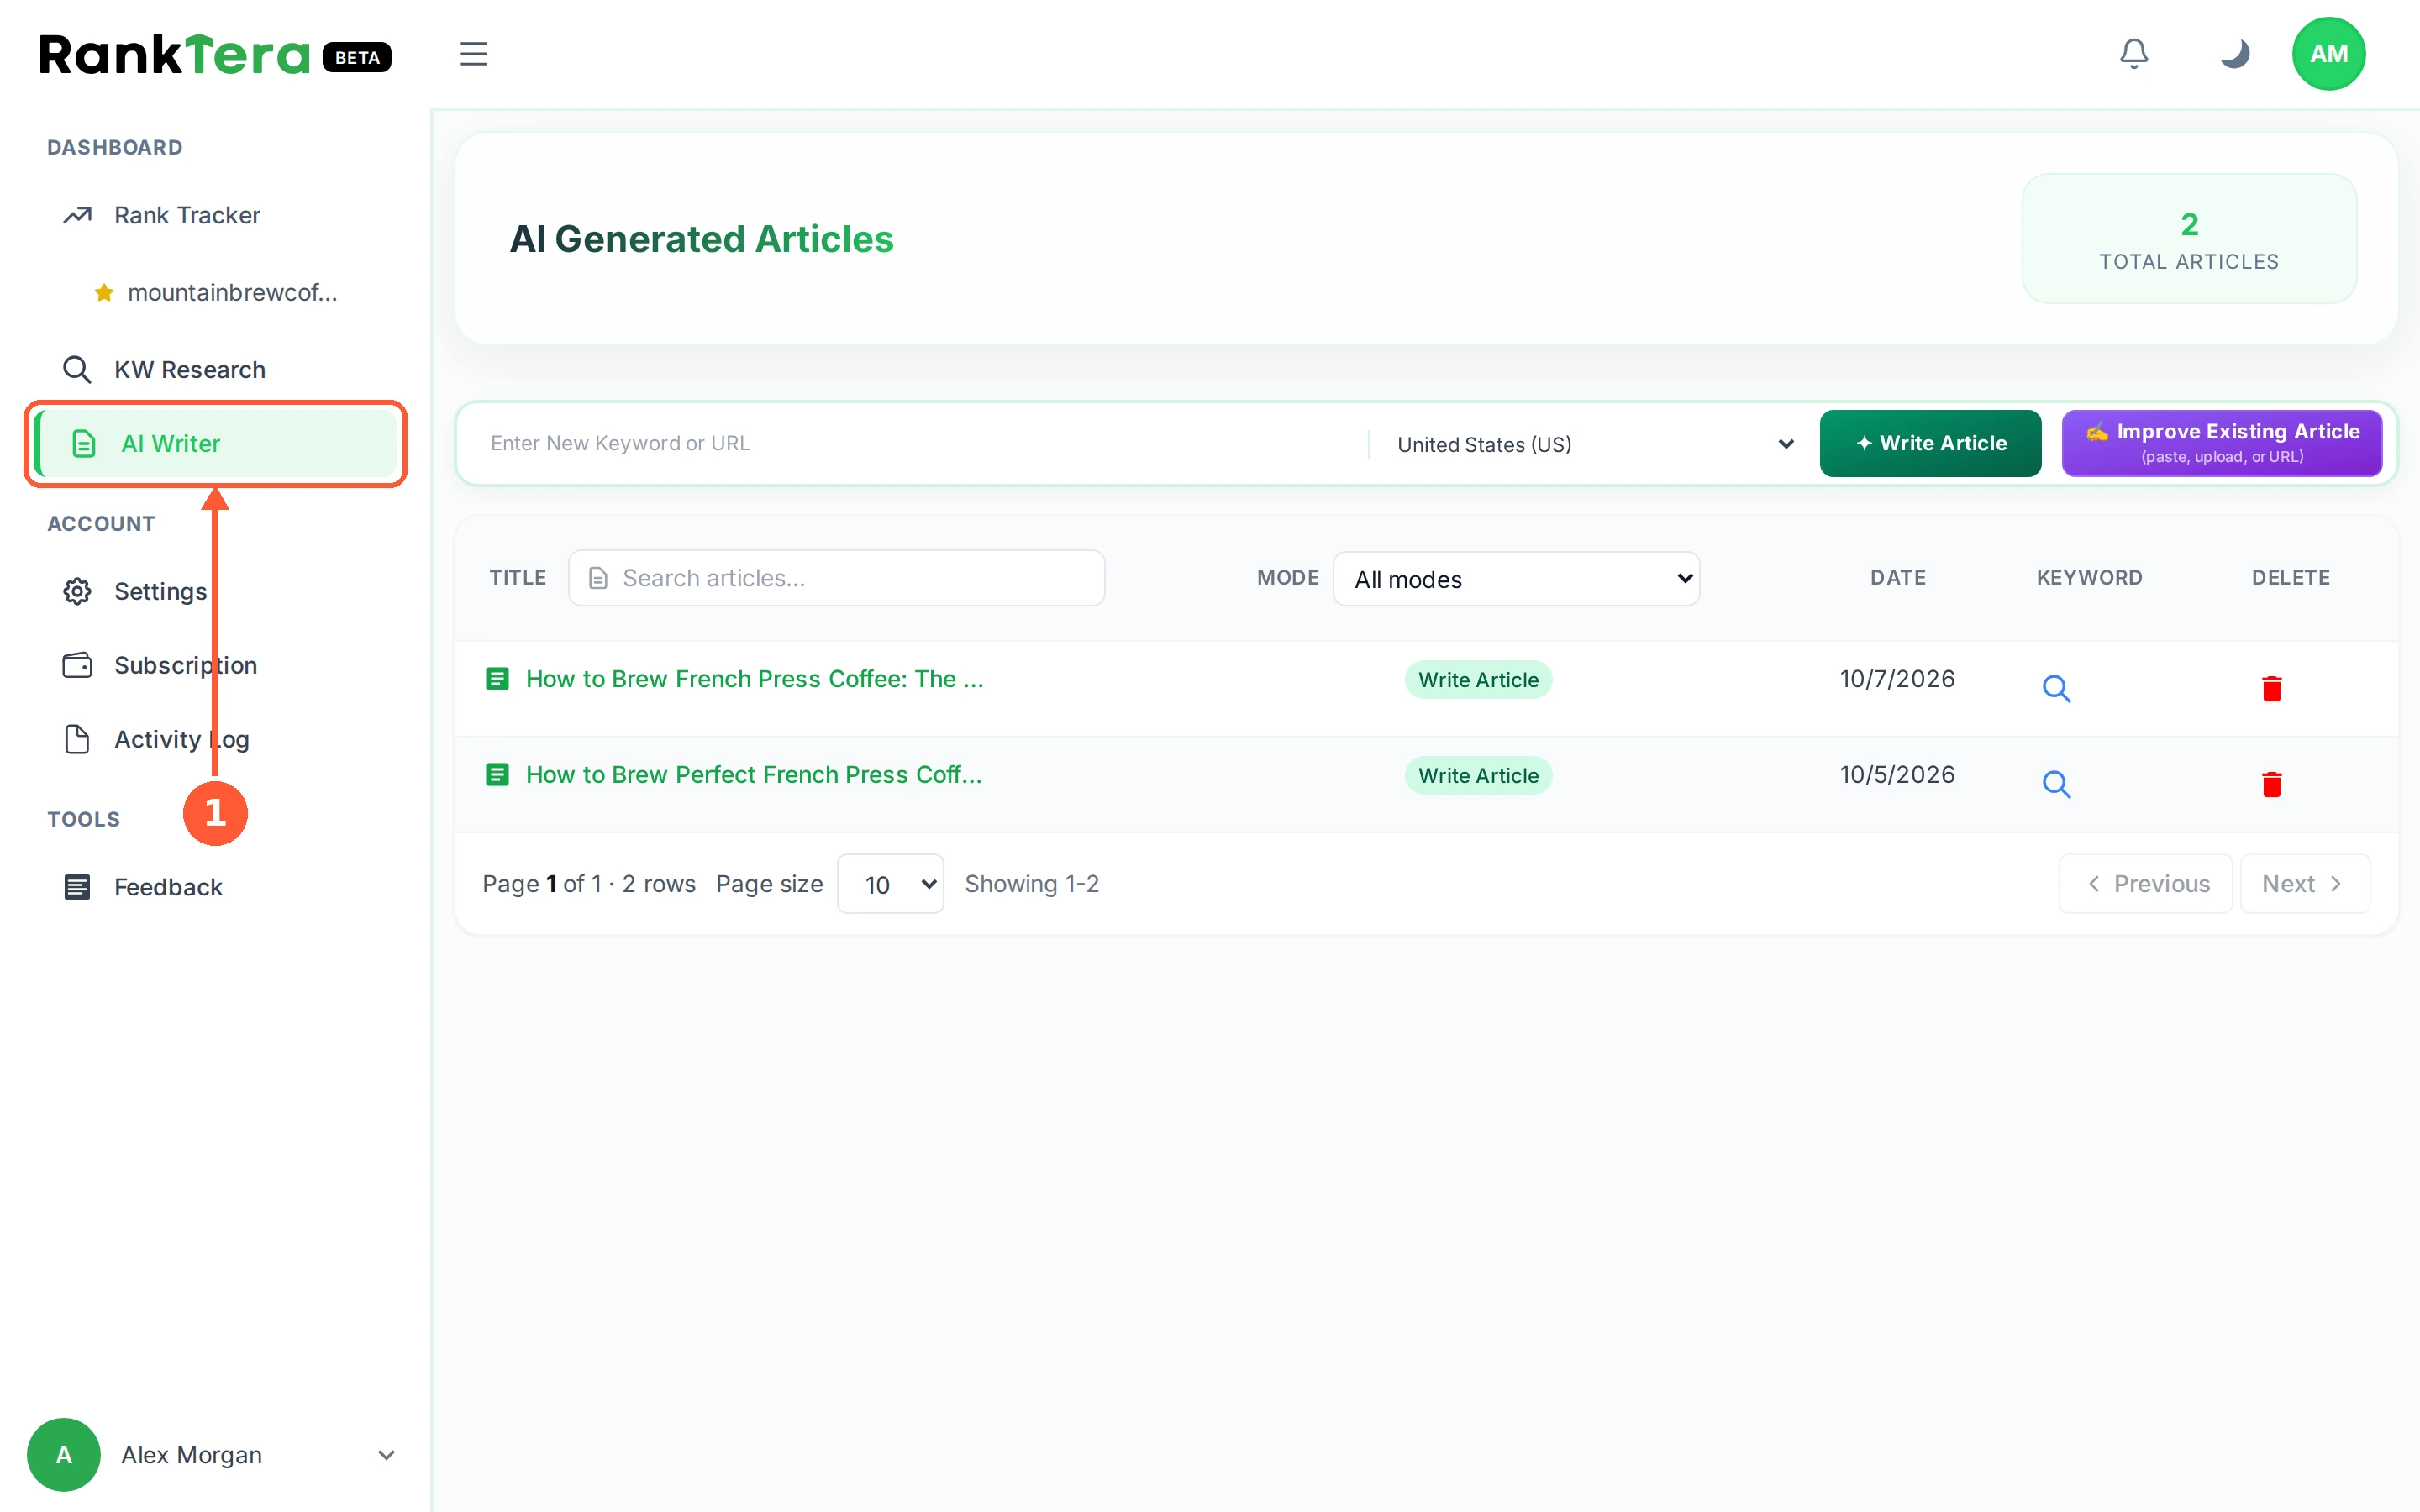Click the A avatar beside Alex Morgan
The image size is (2420, 1512).
[x=64, y=1455]
